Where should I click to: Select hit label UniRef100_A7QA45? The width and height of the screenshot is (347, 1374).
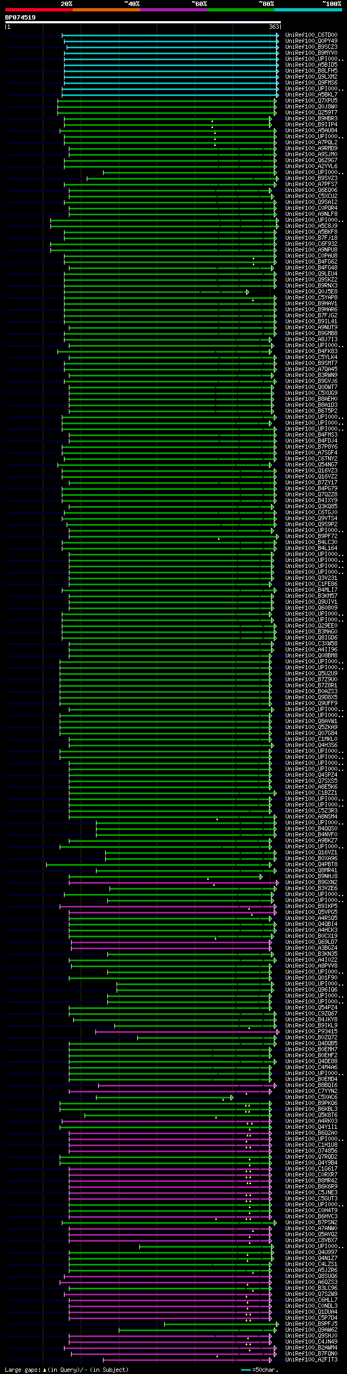click(311, 369)
